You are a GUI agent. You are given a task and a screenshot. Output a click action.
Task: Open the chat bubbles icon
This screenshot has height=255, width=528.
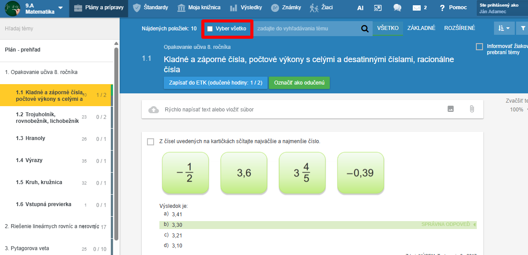[397, 8]
